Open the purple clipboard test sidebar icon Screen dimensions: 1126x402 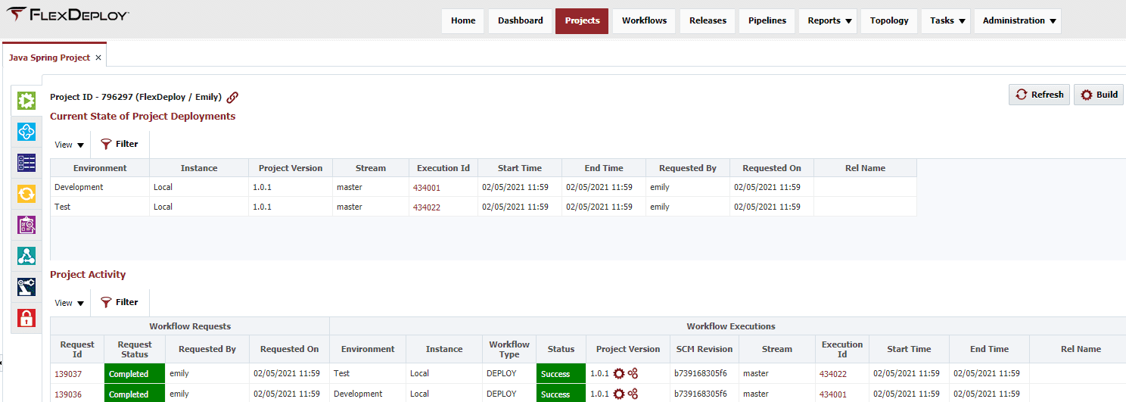[x=26, y=225]
